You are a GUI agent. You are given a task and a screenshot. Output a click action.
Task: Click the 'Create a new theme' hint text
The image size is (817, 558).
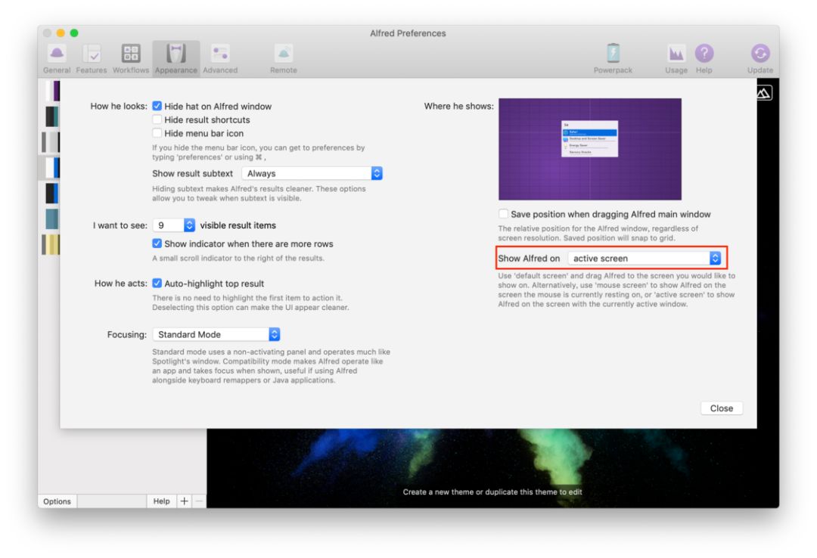[x=492, y=491]
